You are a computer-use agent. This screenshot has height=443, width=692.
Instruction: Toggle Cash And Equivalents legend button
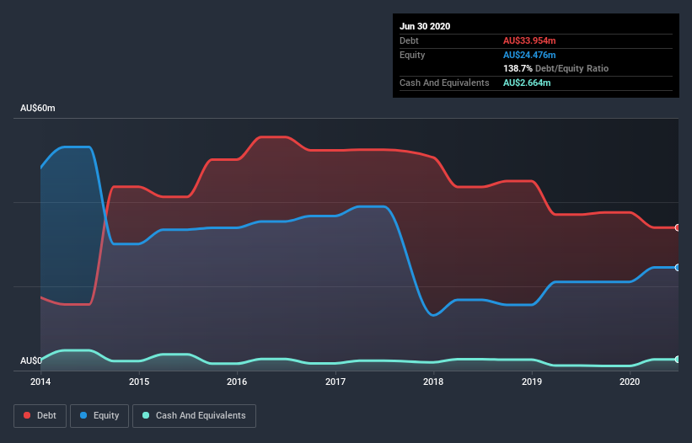(194, 416)
